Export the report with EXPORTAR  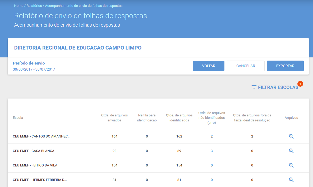coord(285,66)
